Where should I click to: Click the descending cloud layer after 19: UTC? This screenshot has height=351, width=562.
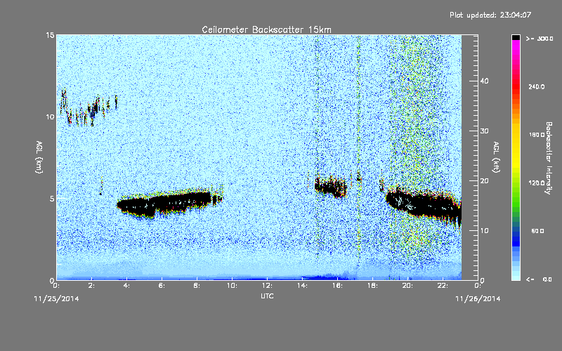pyautogui.click(x=423, y=204)
